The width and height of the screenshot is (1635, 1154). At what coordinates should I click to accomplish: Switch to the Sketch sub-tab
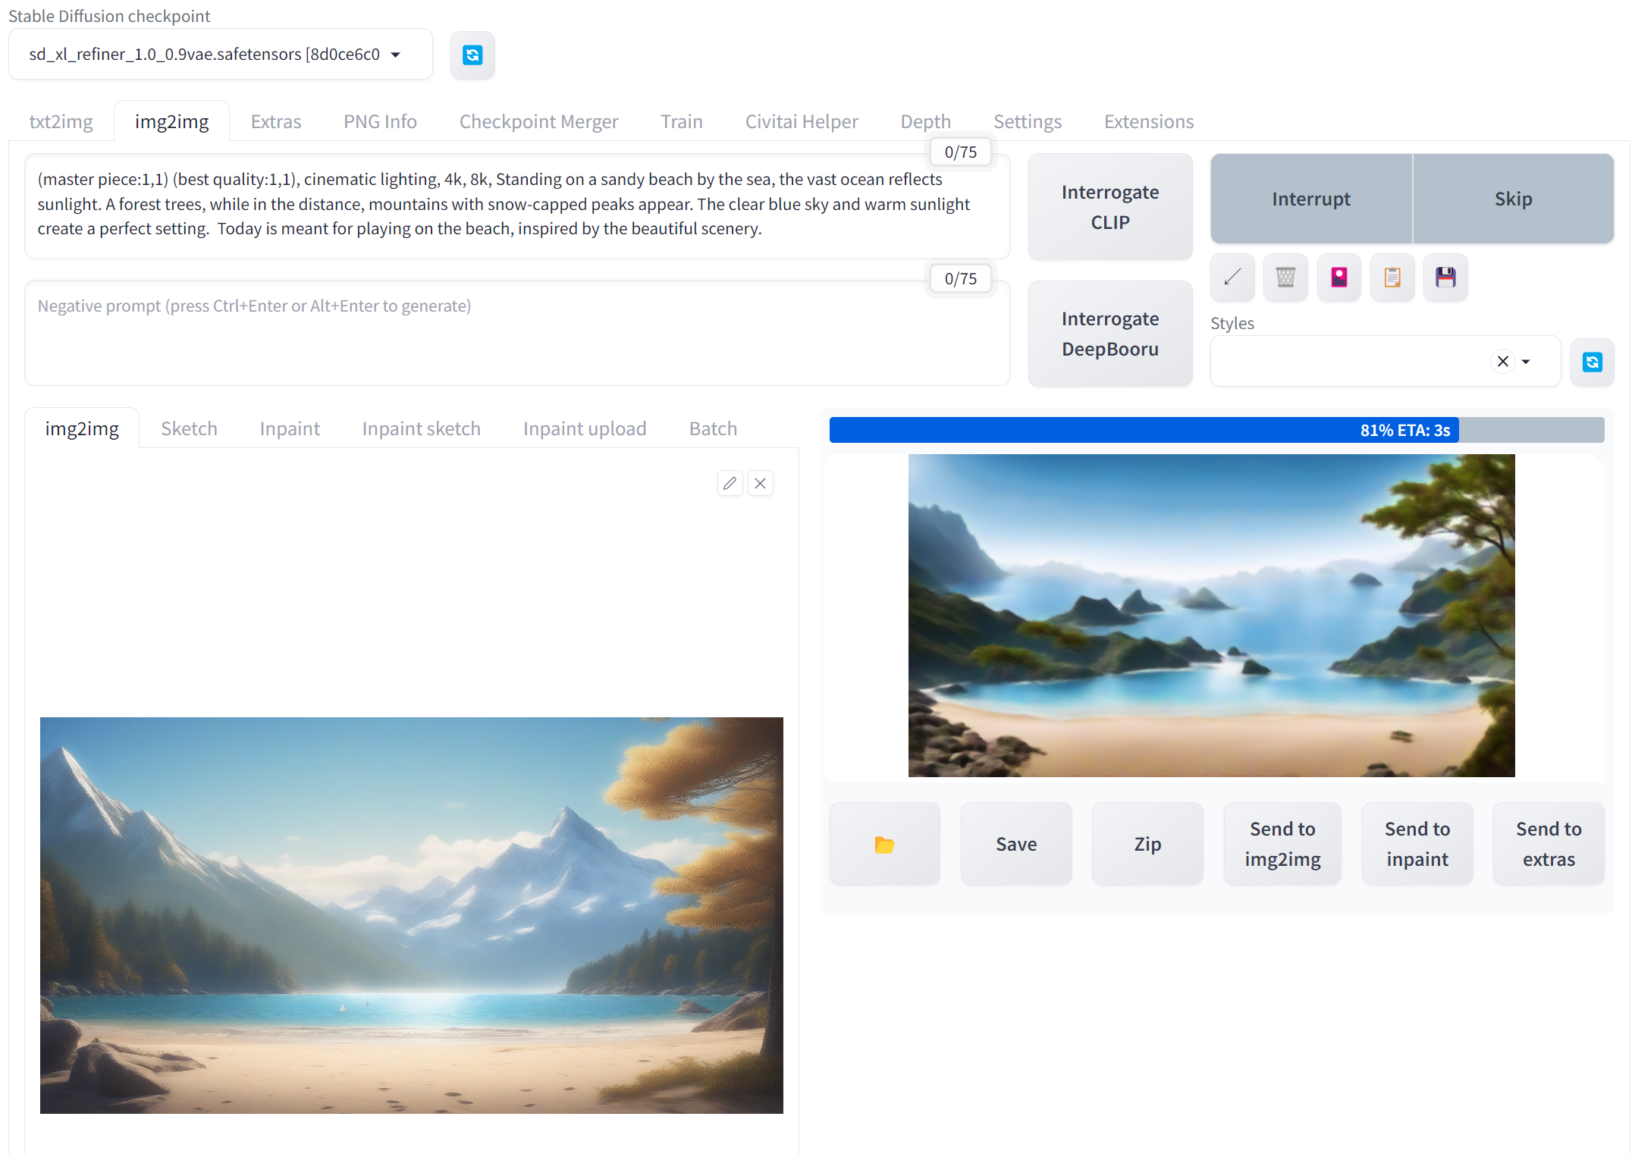pyautogui.click(x=189, y=428)
